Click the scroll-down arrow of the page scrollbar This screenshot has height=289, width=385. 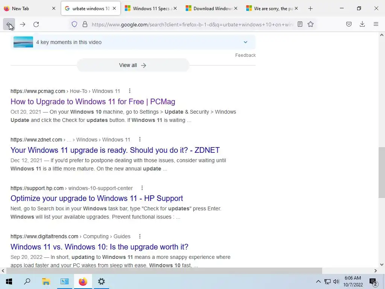tap(382, 265)
